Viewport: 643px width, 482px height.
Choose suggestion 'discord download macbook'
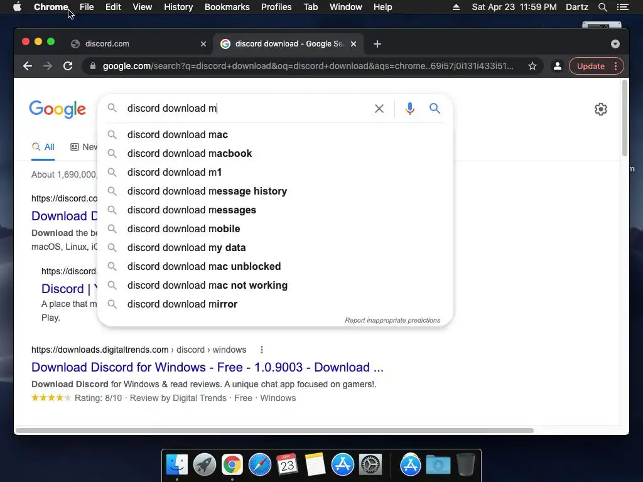(275, 153)
